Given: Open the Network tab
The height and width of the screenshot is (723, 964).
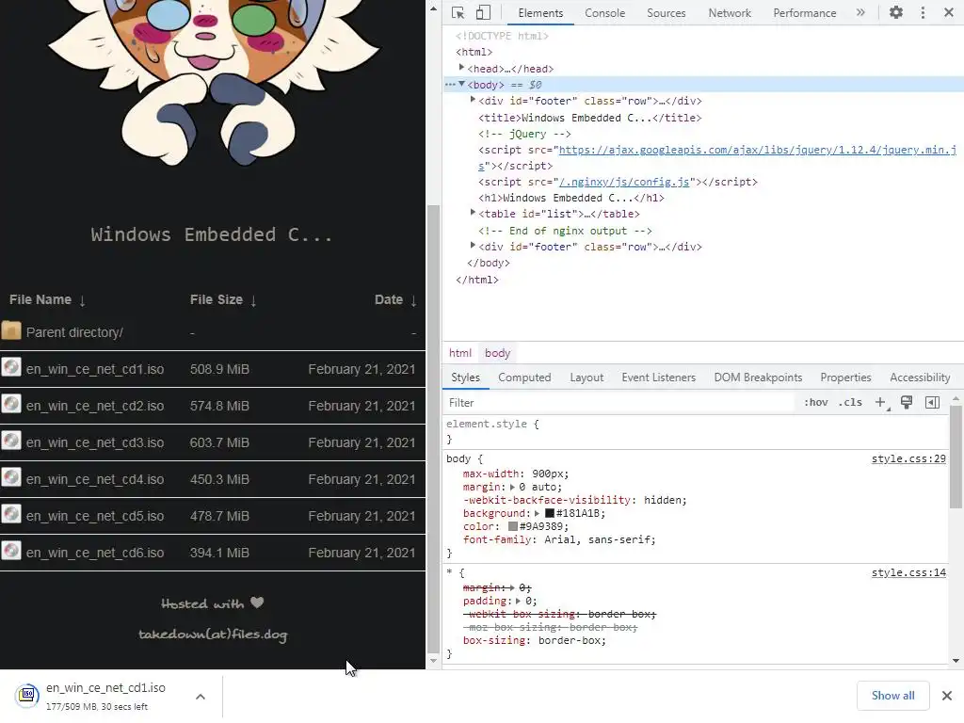Looking at the screenshot, I should click(x=730, y=13).
